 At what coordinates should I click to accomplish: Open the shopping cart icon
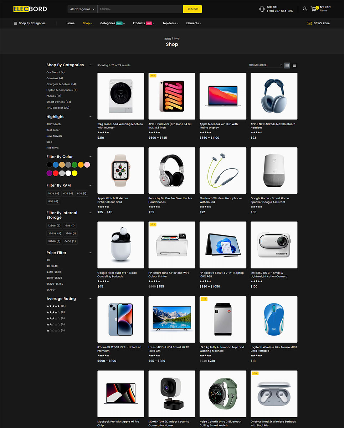(x=314, y=9)
